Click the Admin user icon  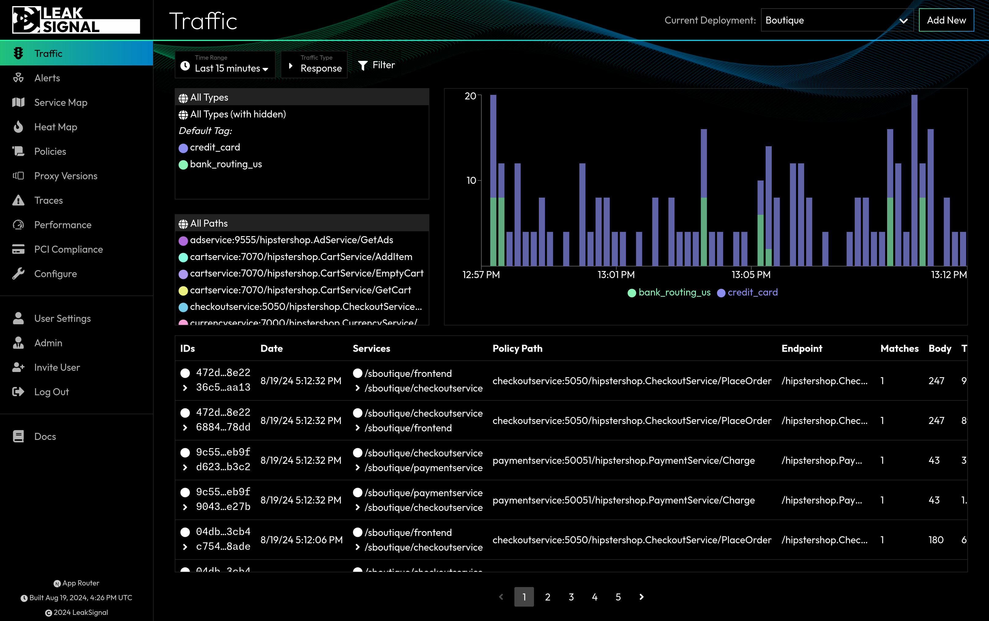pos(18,343)
